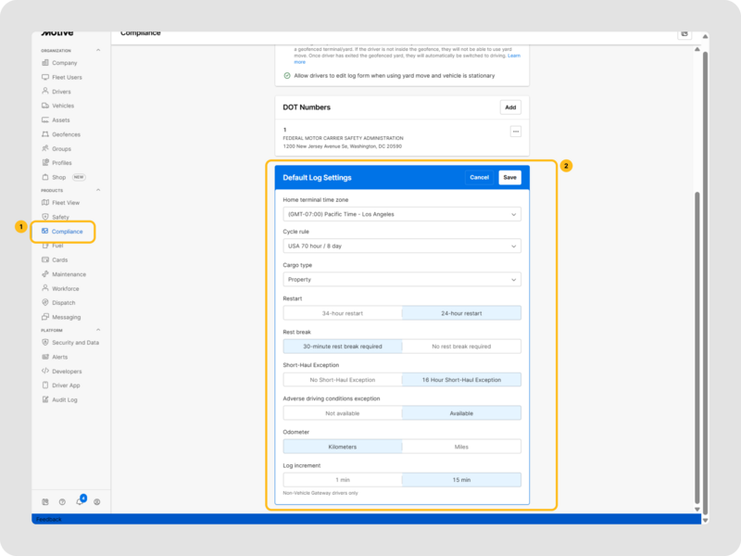Go to Fleet View in sidebar
This screenshot has width=741, height=556.
pyautogui.click(x=66, y=202)
